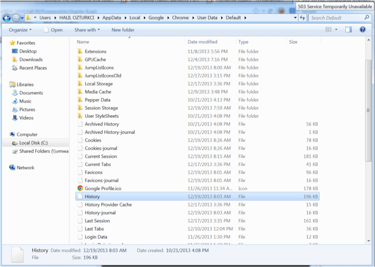The image size is (375, 267).
Task: Open Windows Explorer help
Action: coord(362,29)
